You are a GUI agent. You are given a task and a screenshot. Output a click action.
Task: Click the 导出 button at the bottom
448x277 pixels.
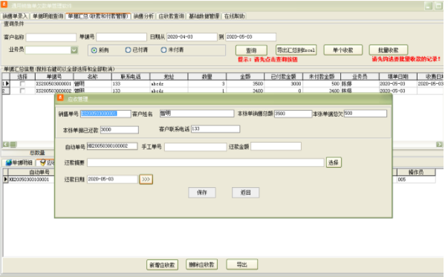[242, 264]
